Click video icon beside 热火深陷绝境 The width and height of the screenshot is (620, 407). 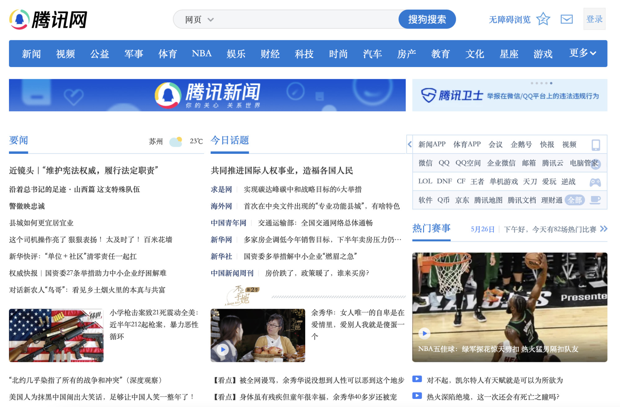[417, 396]
